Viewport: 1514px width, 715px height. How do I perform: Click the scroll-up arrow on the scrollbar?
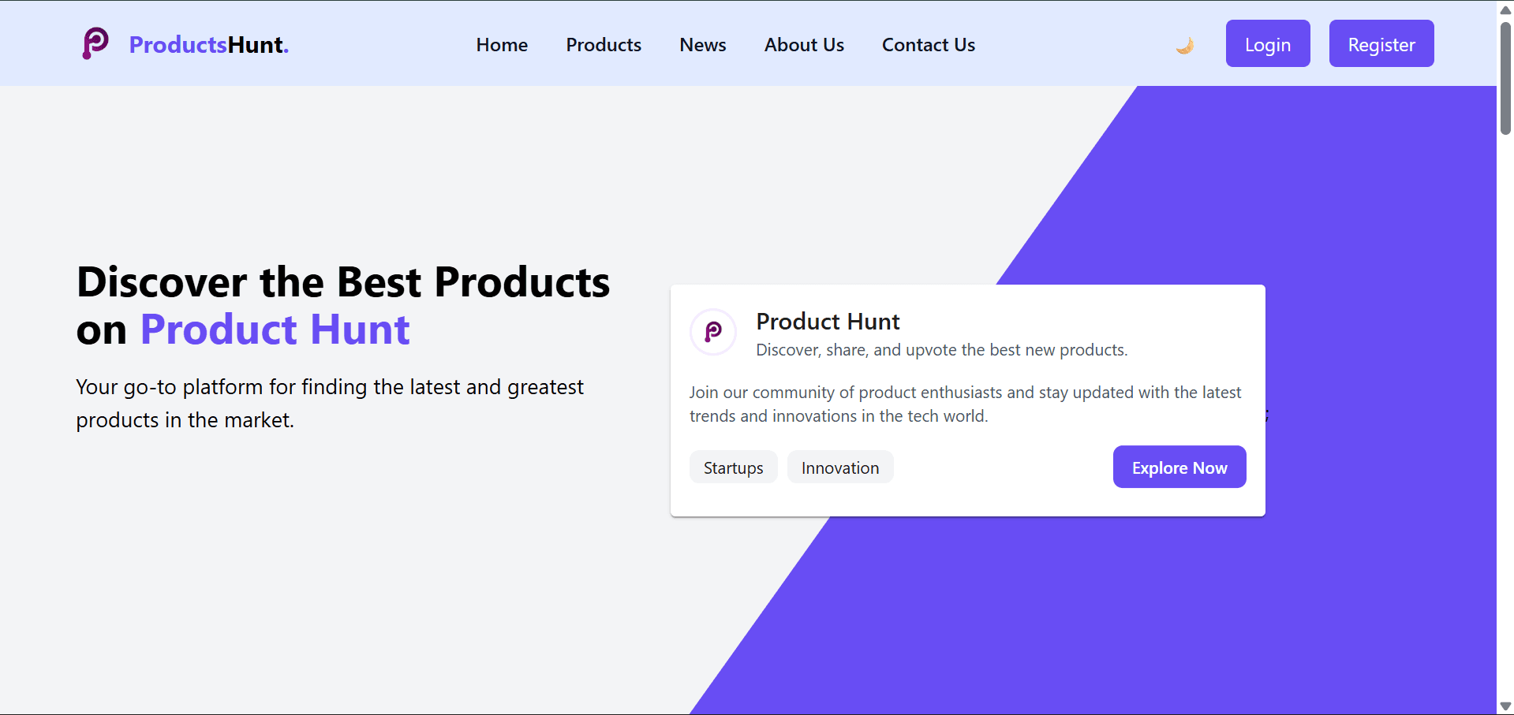[1505, 9]
